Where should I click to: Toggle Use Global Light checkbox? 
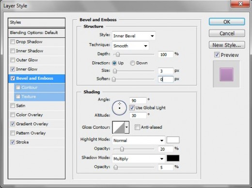(x=132, y=108)
